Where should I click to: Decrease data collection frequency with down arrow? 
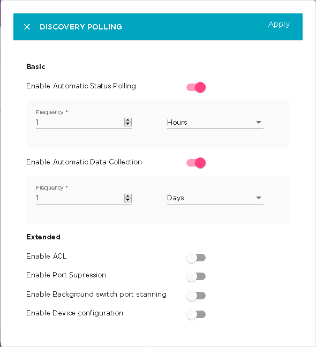coord(128,200)
